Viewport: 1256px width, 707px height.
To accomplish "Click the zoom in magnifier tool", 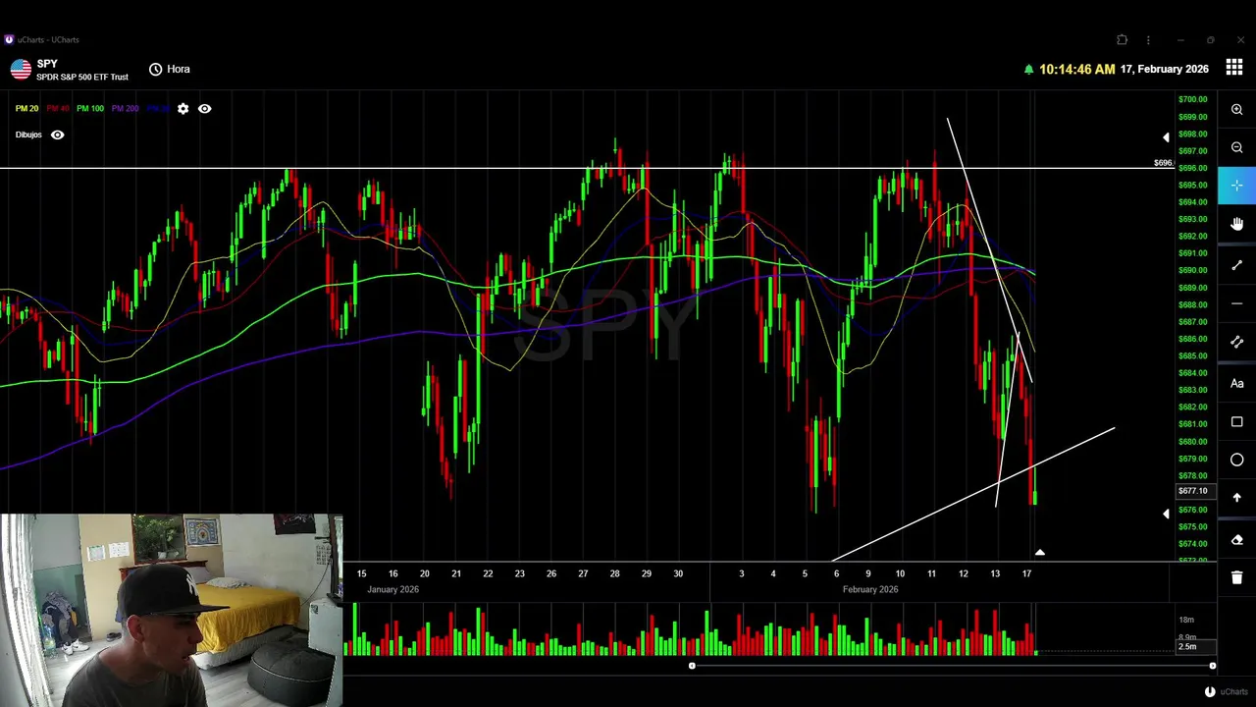I will [x=1236, y=110].
